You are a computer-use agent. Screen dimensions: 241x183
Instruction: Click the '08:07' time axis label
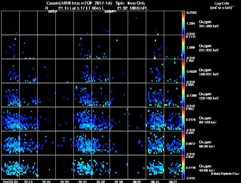(137, 182)
